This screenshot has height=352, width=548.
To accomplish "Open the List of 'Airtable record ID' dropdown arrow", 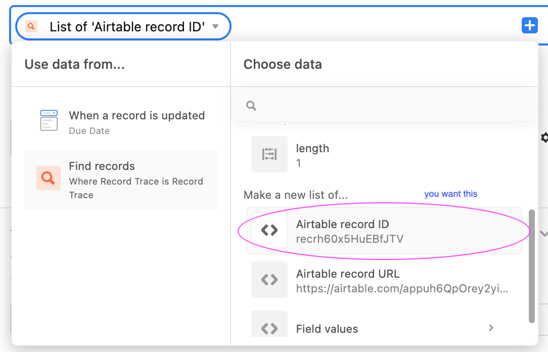I will [216, 27].
